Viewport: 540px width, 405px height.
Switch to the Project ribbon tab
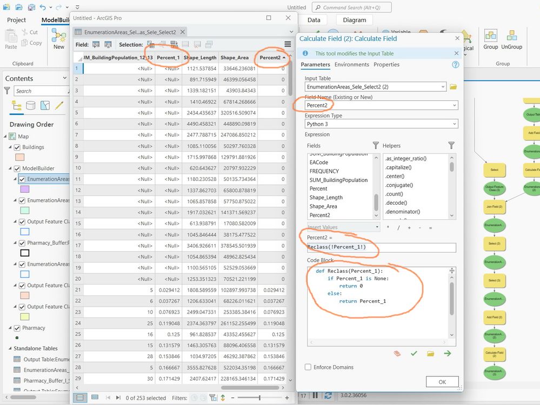16,20
